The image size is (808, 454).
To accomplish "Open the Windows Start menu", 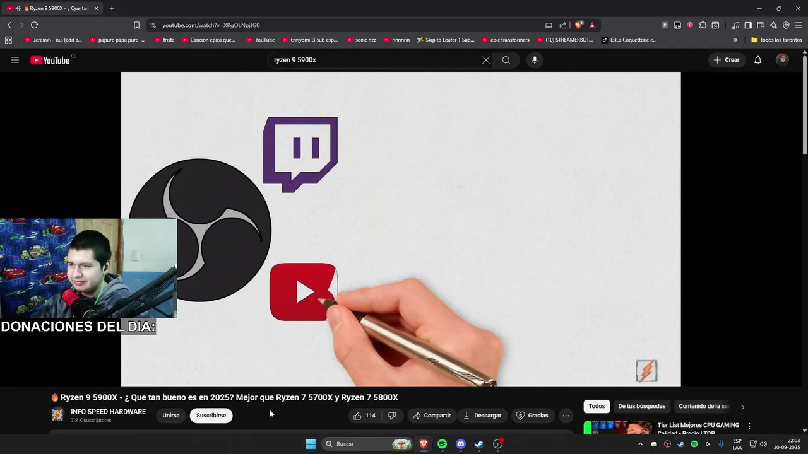I will (311, 444).
